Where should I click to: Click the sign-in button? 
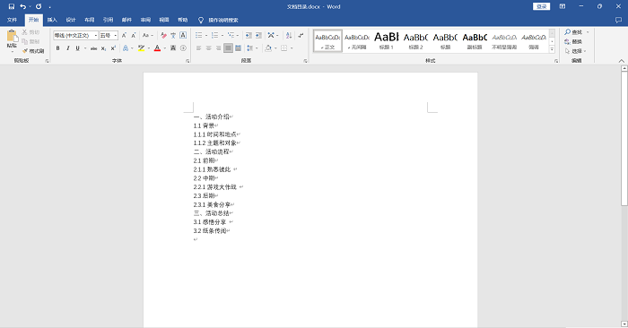coord(542,6)
